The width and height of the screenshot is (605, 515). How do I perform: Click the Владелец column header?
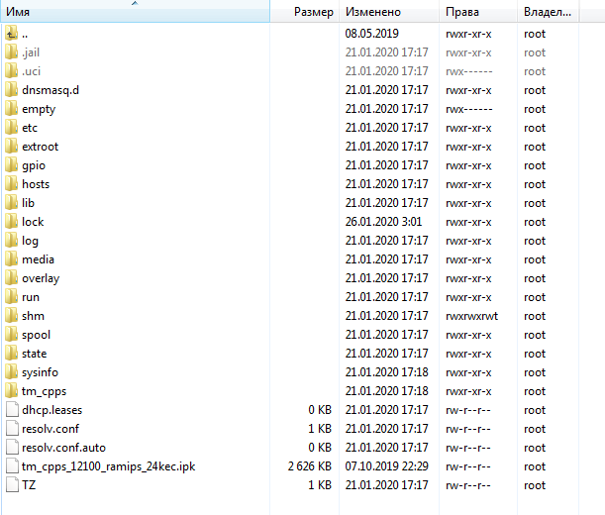click(x=547, y=12)
